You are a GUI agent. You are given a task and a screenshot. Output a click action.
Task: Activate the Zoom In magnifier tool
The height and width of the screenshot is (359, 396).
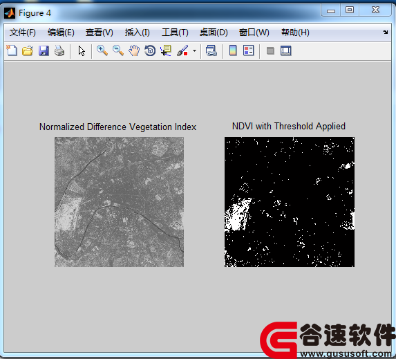[x=102, y=50]
